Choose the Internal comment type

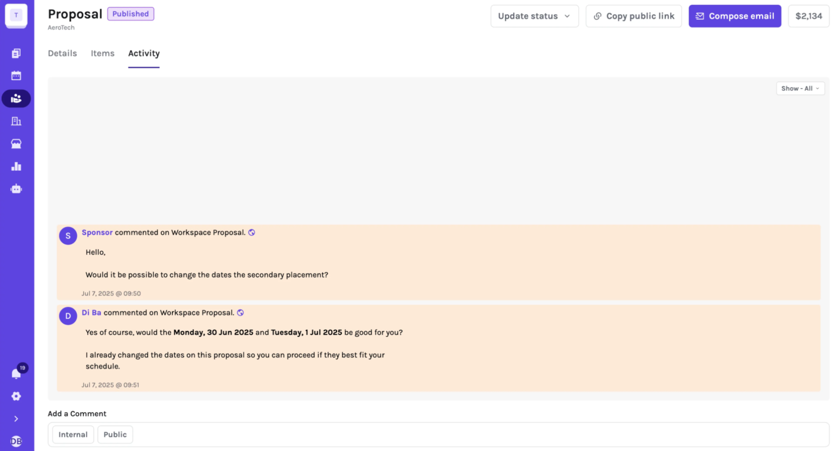point(73,434)
